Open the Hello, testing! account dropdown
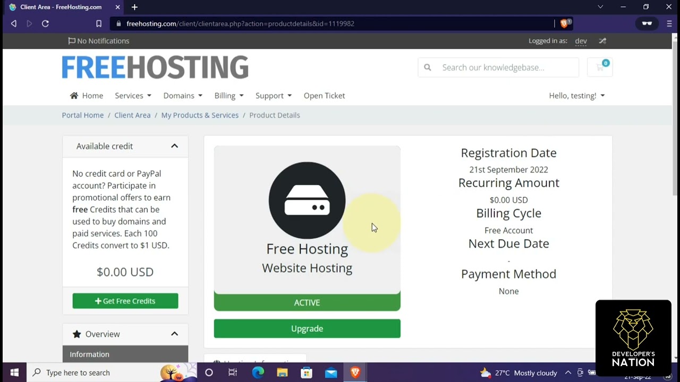The height and width of the screenshot is (382, 680). click(577, 95)
